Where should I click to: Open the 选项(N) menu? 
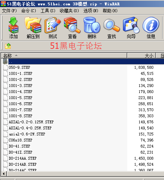tap(91, 11)
